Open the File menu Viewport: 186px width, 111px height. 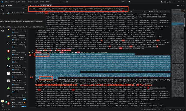point(6,2)
